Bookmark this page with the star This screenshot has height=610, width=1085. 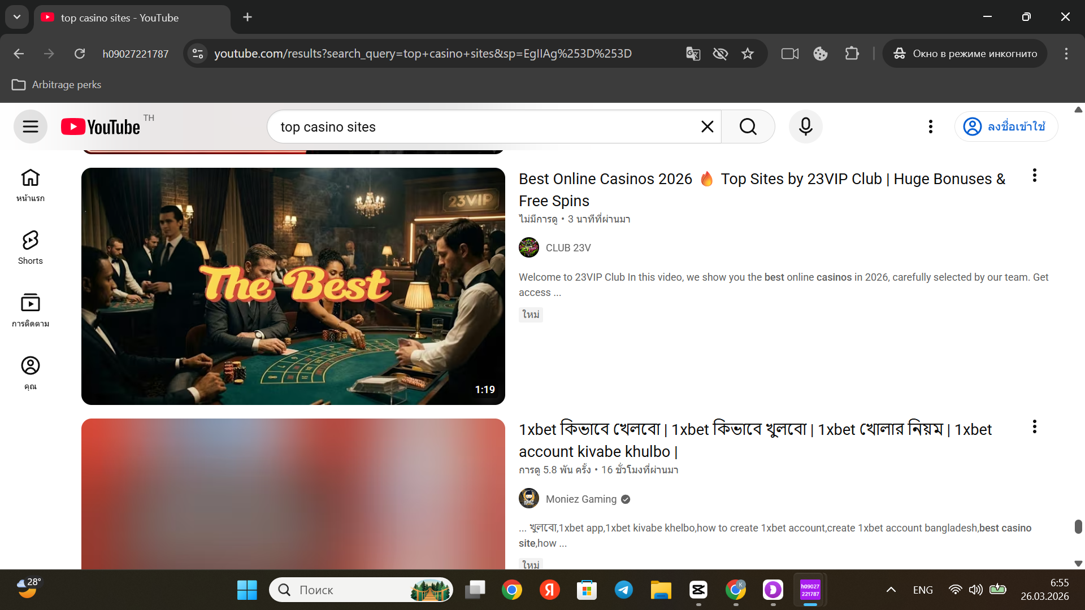[748, 54]
